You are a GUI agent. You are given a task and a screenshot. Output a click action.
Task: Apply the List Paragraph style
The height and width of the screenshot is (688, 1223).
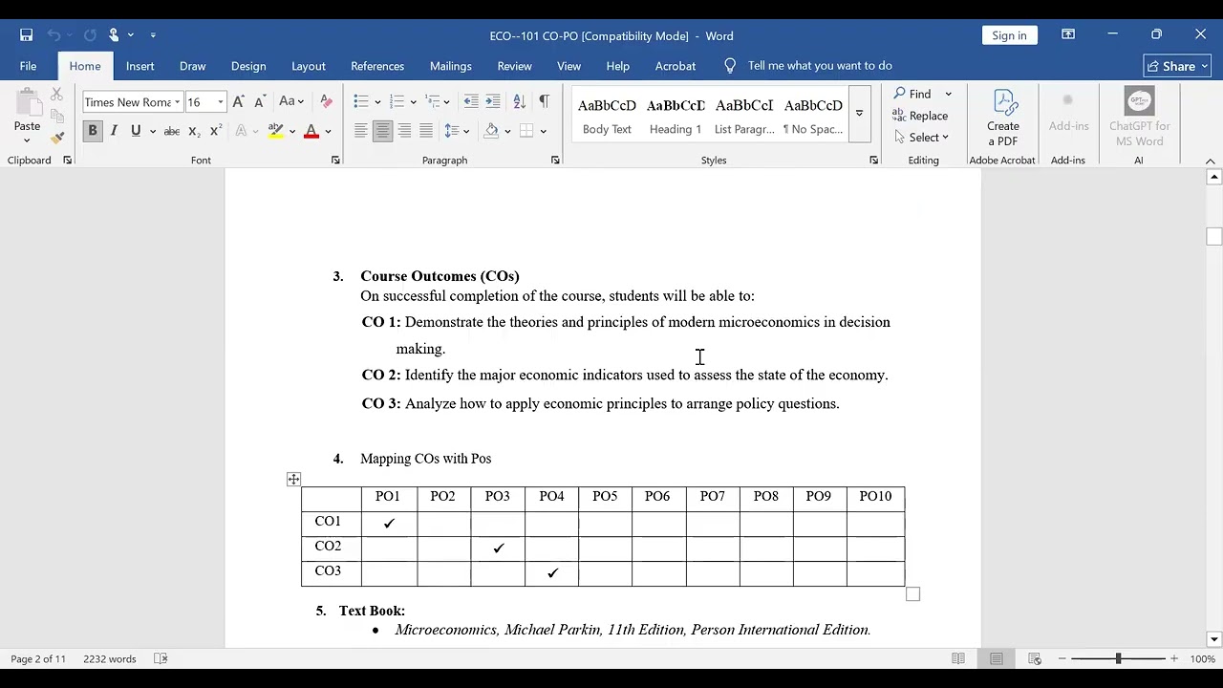tap(744, 115)
